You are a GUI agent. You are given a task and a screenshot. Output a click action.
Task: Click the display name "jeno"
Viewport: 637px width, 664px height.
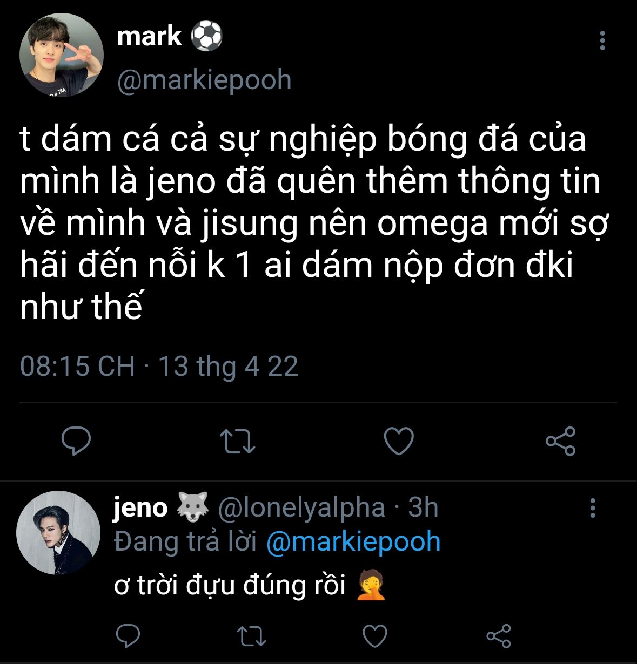[140, 508]
